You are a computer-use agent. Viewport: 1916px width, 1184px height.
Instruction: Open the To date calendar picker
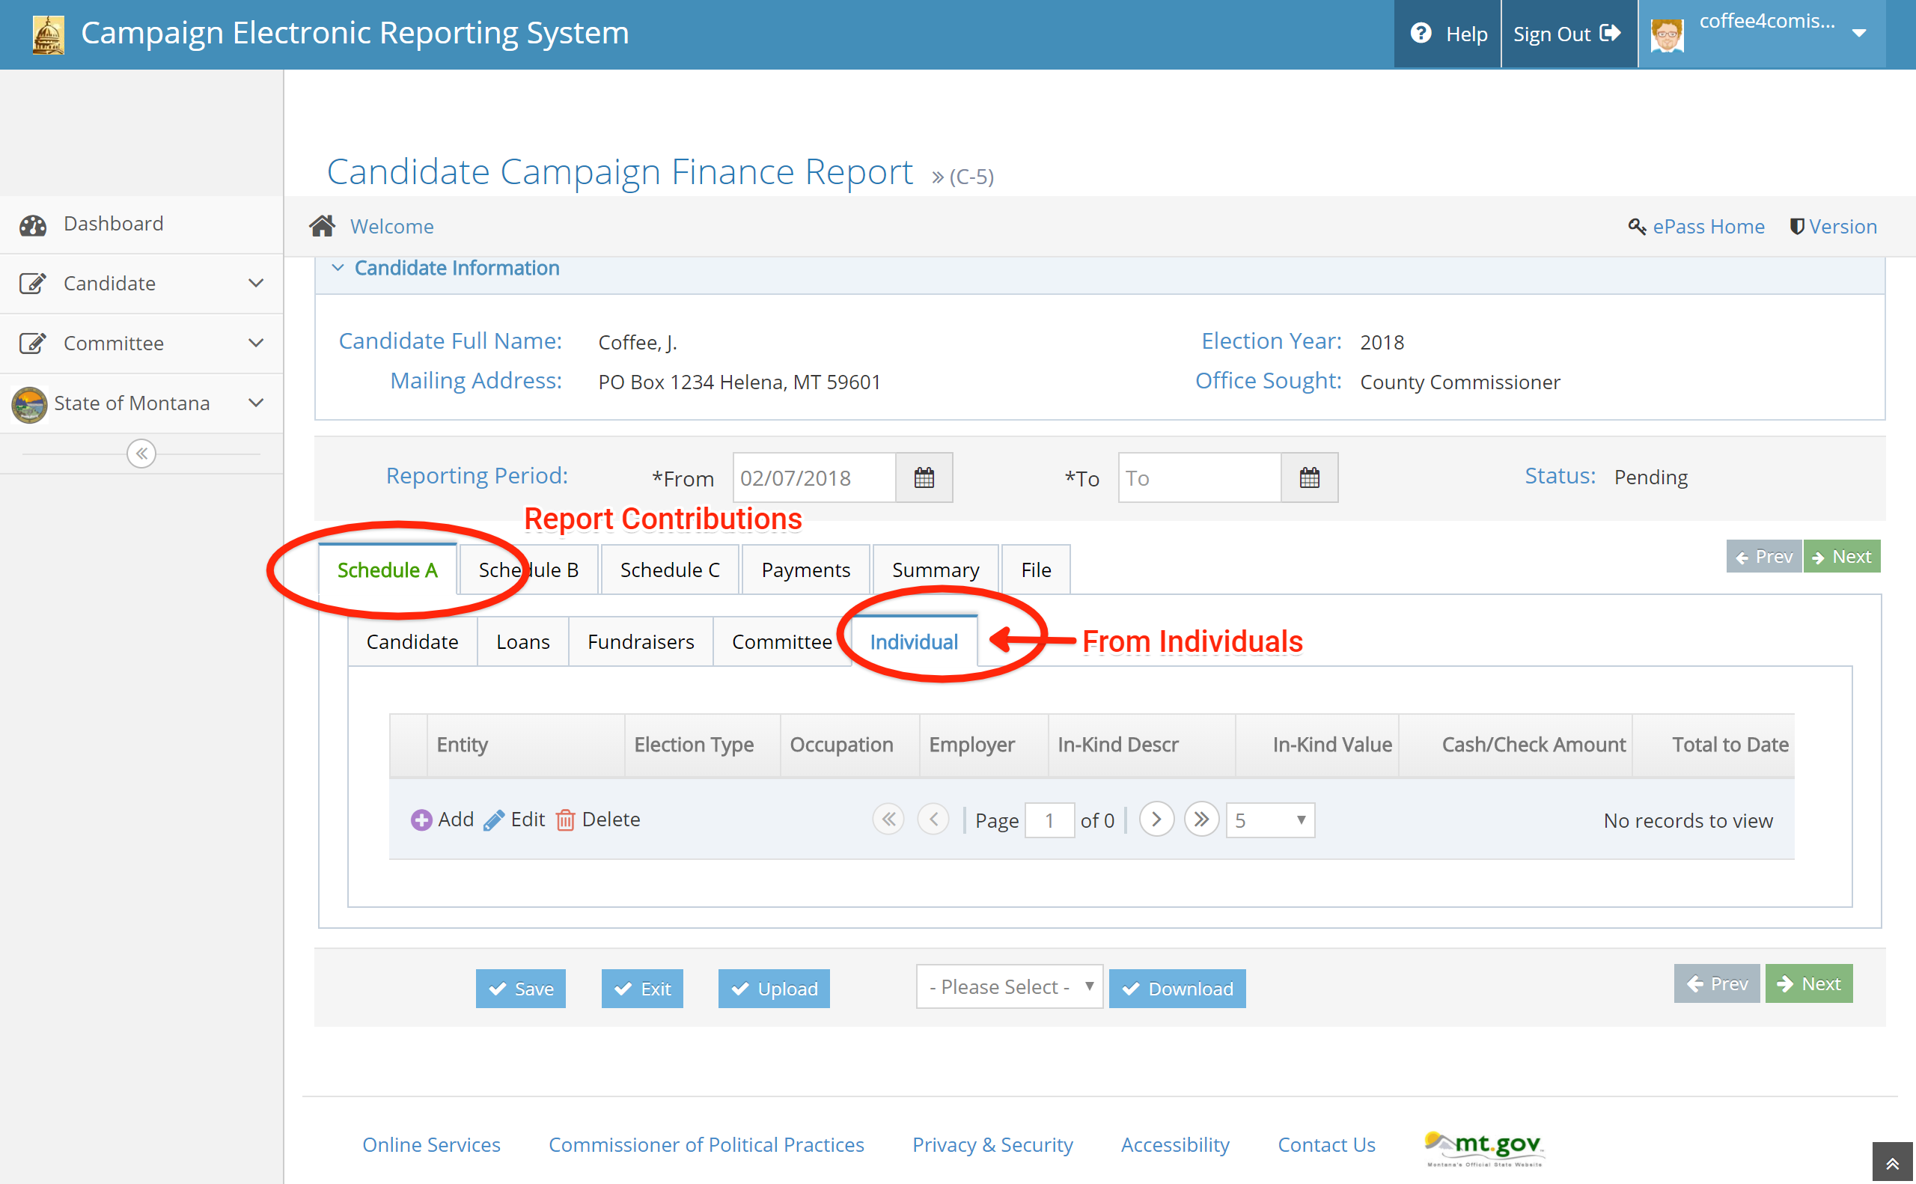(1309, 477)
